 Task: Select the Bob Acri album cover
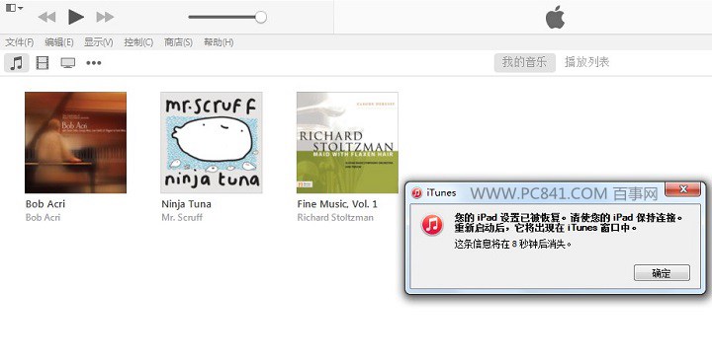[75, 143]
